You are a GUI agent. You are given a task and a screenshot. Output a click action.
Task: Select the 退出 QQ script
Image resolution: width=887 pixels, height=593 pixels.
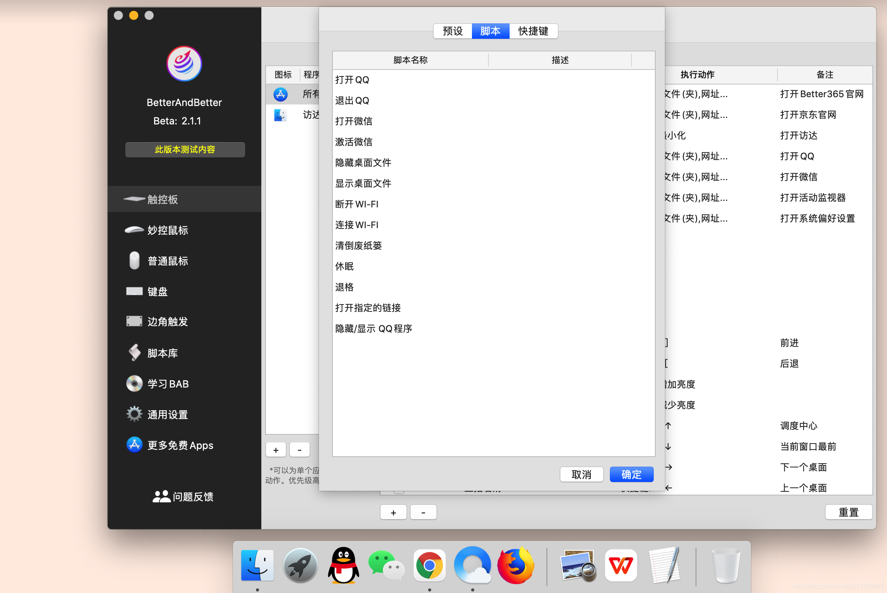tap(493, 101)
